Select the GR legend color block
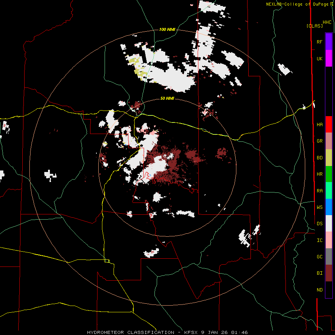 pos(329,141)
